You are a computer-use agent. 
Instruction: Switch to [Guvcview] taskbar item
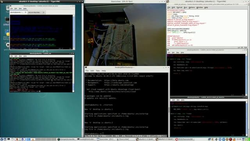[x=125, y=139]
